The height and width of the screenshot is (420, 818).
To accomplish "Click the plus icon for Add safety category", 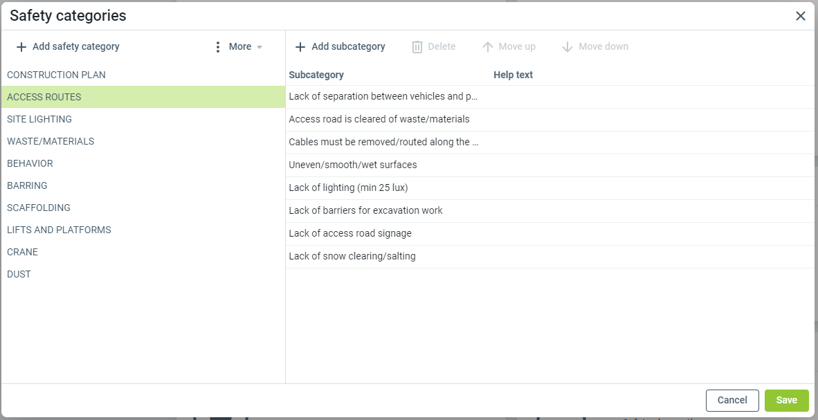I will (x=21, y=47).
